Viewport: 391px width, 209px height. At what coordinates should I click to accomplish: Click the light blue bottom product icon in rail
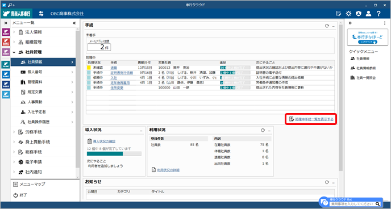pyautogui.click(x=6, y=95)
